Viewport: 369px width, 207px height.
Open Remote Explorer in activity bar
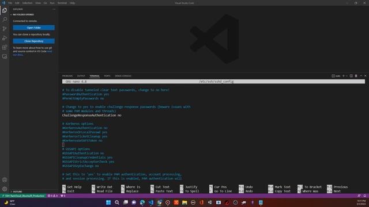click(5, 56)
